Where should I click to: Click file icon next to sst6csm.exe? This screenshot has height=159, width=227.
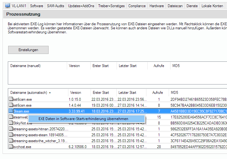11,105
